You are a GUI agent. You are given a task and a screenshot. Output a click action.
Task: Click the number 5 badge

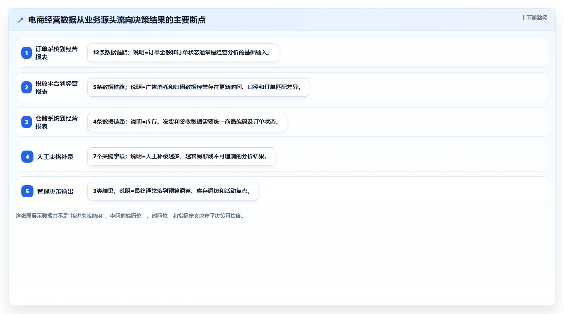(27, 191)
